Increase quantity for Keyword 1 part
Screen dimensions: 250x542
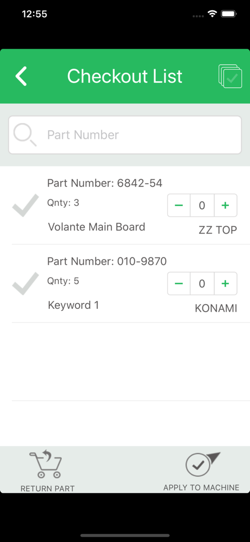[x=226, y=283]
